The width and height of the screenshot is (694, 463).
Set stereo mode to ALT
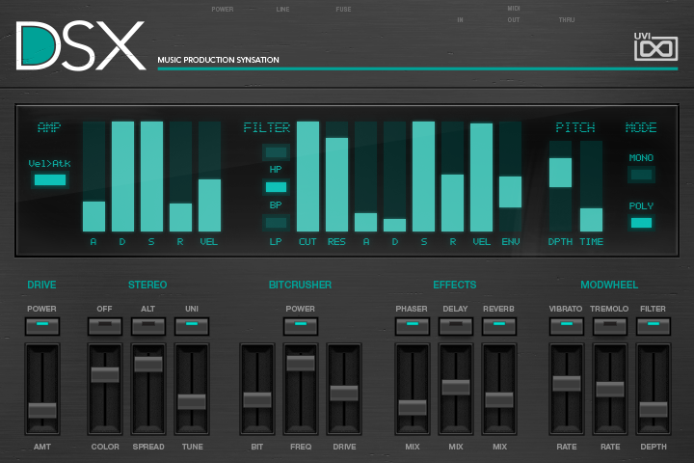[x=148, y=327]
